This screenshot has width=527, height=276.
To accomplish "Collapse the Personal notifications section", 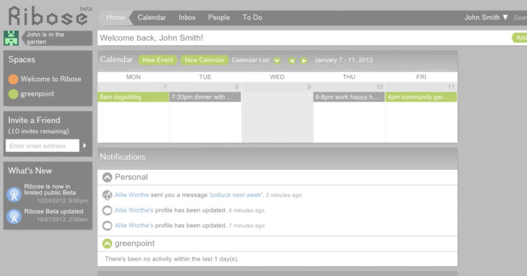I will (107, 177).
